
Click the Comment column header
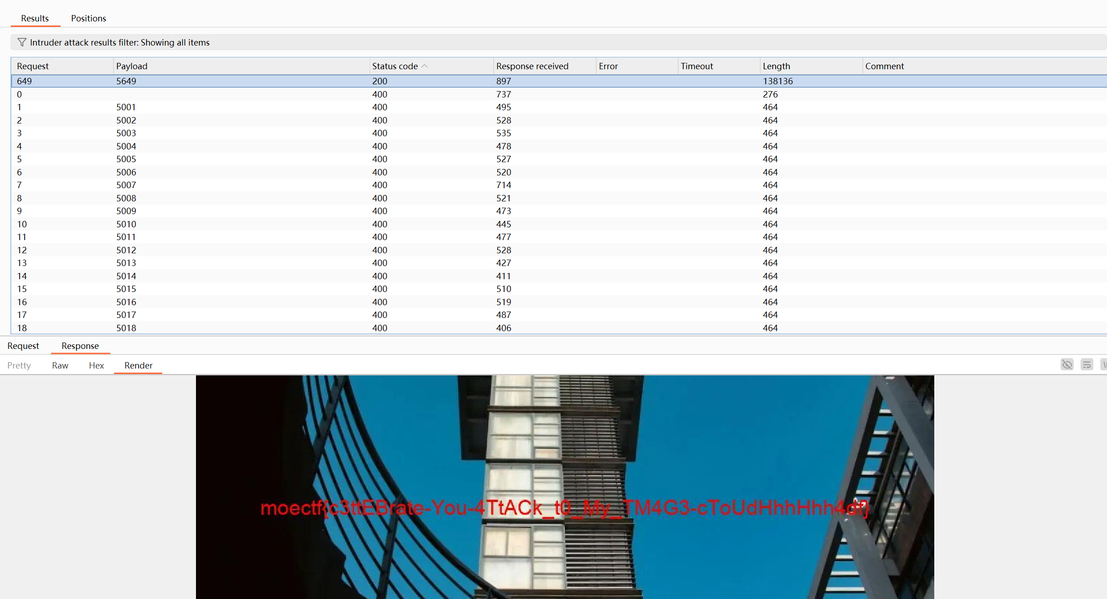[884, 66]
